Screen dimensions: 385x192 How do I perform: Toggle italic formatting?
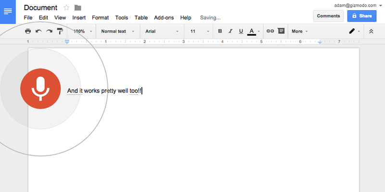[231, 31]
